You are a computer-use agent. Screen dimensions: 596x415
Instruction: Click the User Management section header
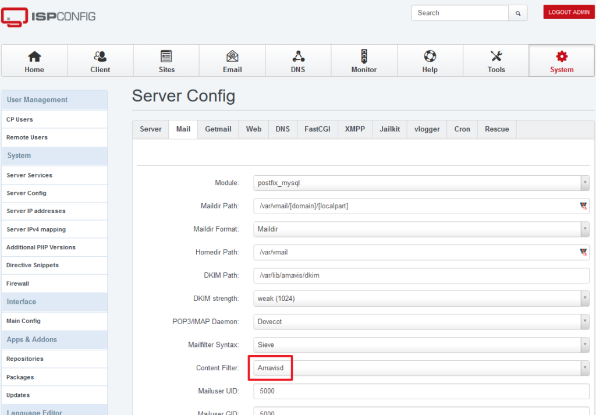54,100
